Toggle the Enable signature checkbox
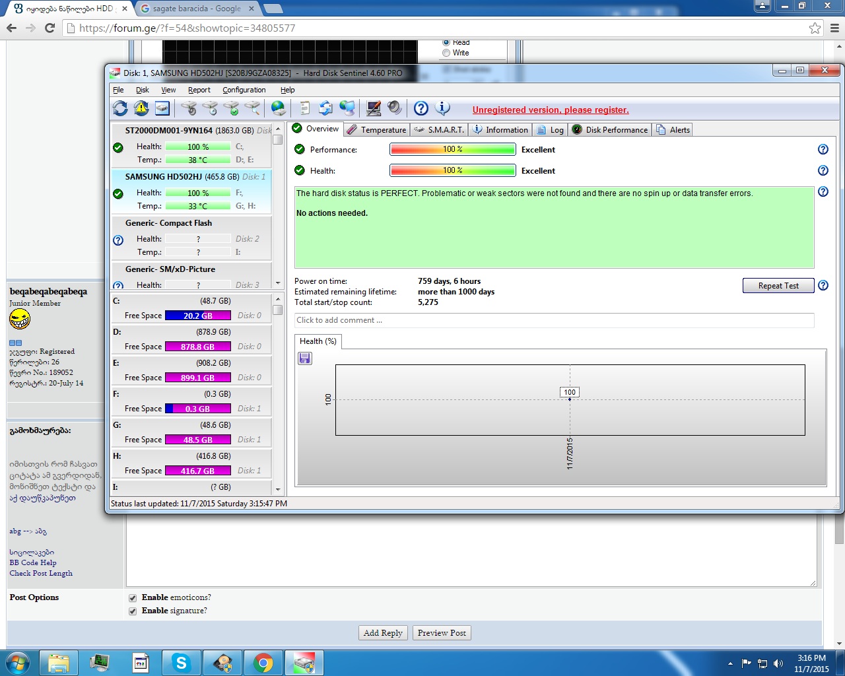This screenshot has height=676, width=845. 133,611
